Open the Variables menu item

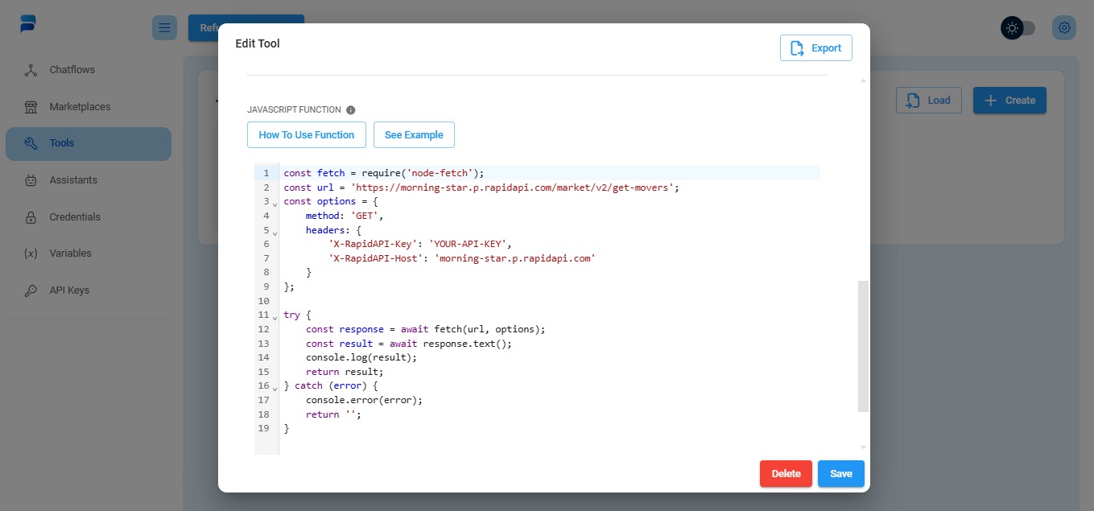[x=70, y=253]
